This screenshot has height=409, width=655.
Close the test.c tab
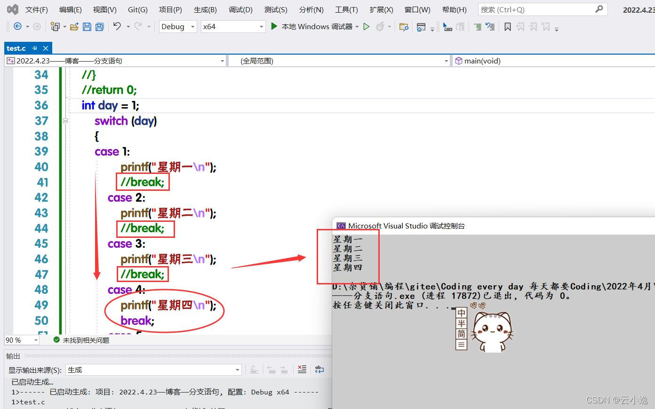46,48
